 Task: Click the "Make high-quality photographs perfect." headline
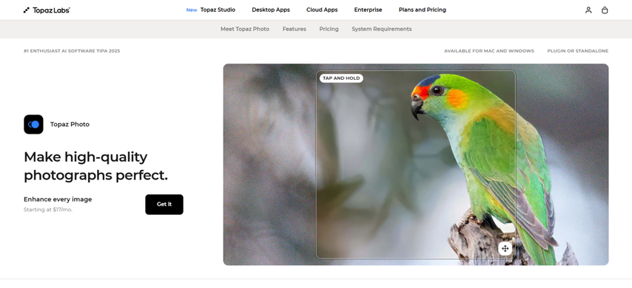tap(95, 165)
